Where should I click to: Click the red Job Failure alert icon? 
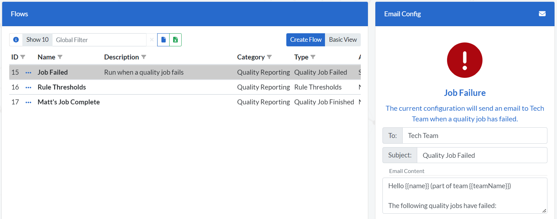464,60
